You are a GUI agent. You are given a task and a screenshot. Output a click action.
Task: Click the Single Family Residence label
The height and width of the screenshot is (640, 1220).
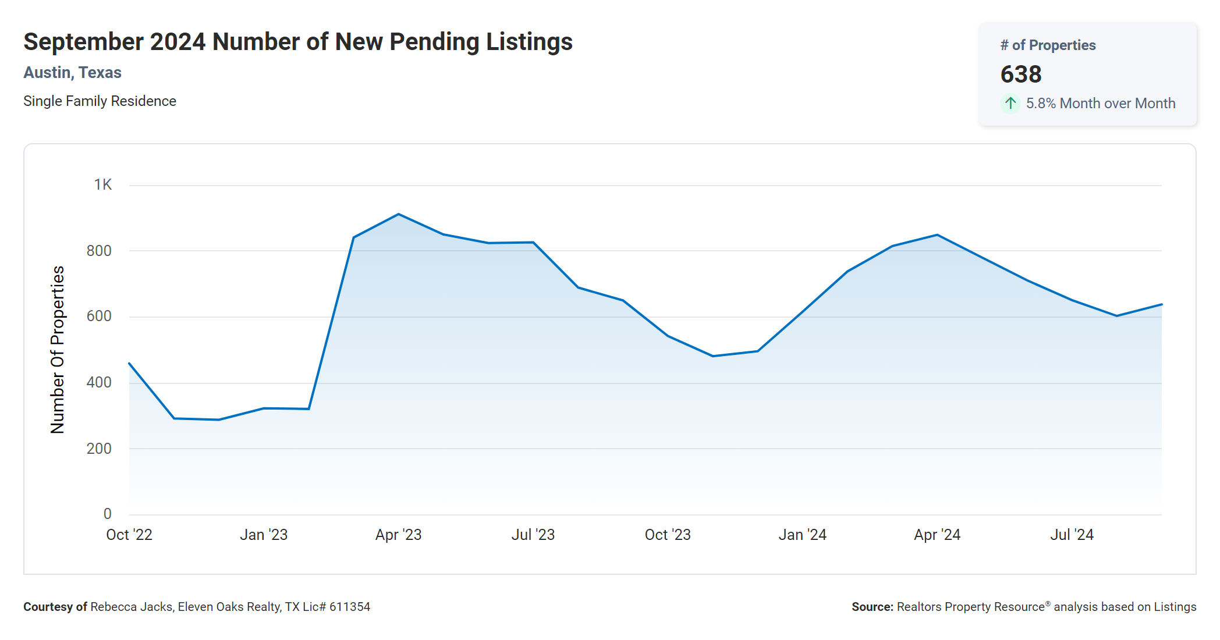click(100, 101)
